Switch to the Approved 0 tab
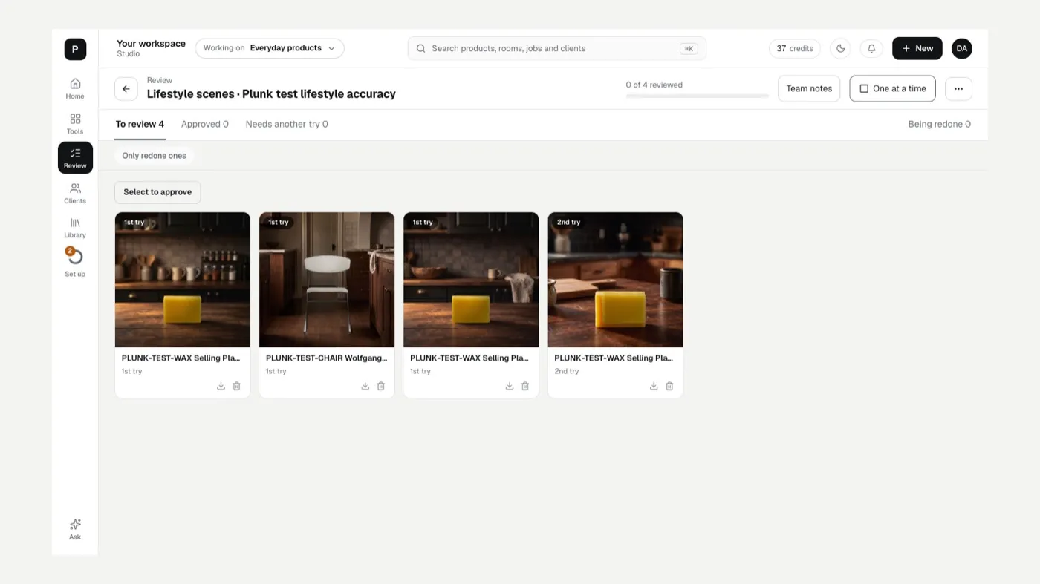Image resolution: width=1040 pixels, height=584 pixels. coord(205,124)
